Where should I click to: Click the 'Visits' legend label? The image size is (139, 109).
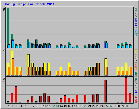(136, 54)
